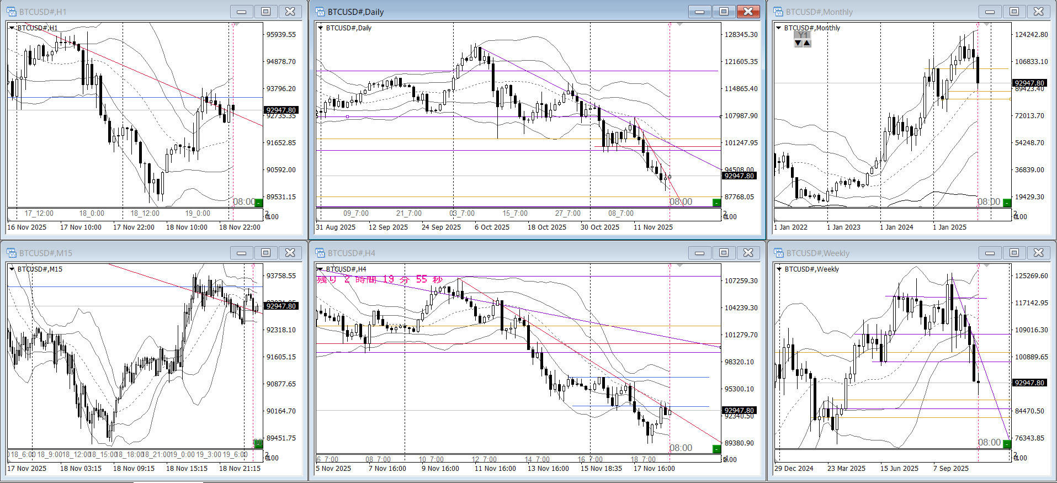The image size is (1057, 483).
Task: Click the Weekly window title bar chart icon
Action: [x=778, y=253]
